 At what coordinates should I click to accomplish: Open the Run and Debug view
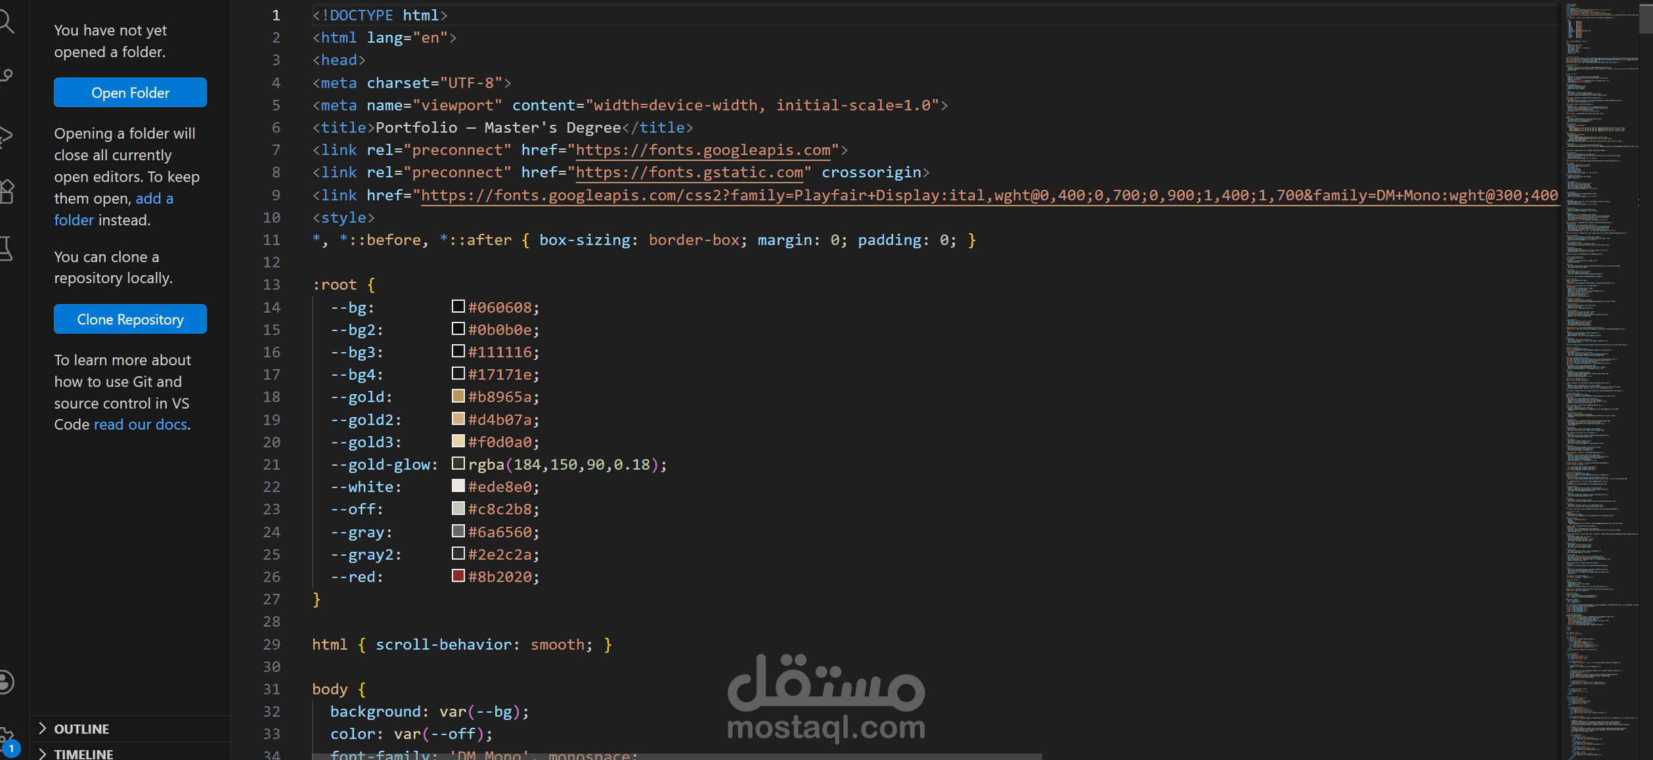7,135
